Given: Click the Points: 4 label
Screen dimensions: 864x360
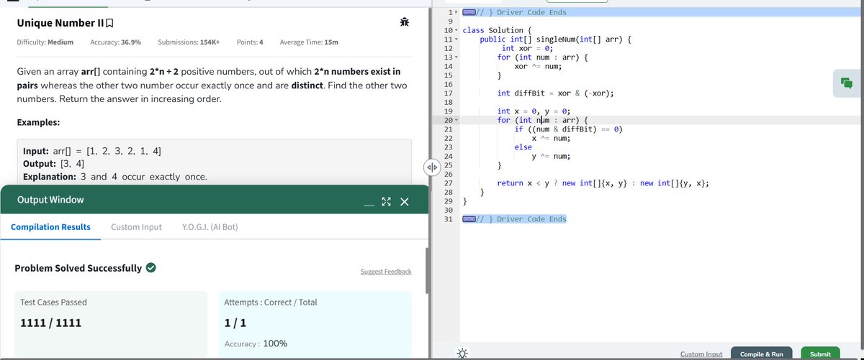Looking at the screenshot, I should [249, 42].
